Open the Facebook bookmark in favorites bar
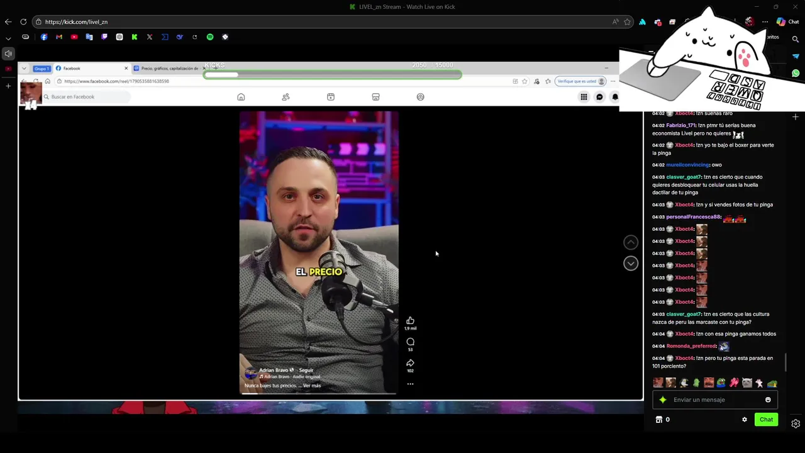The height and width of the screenshot is (453, 805). click(44, 37)
